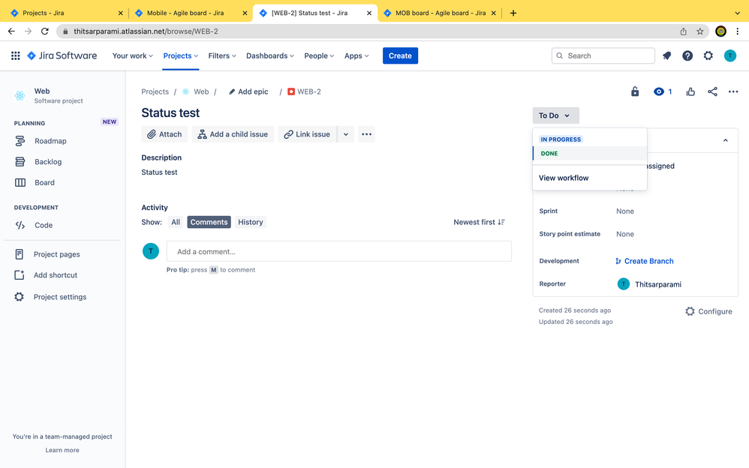Image resolution: width=749 pixels, height=468 pixels.
Task: Open the Your work menu
Action: [x=132, y=55]
